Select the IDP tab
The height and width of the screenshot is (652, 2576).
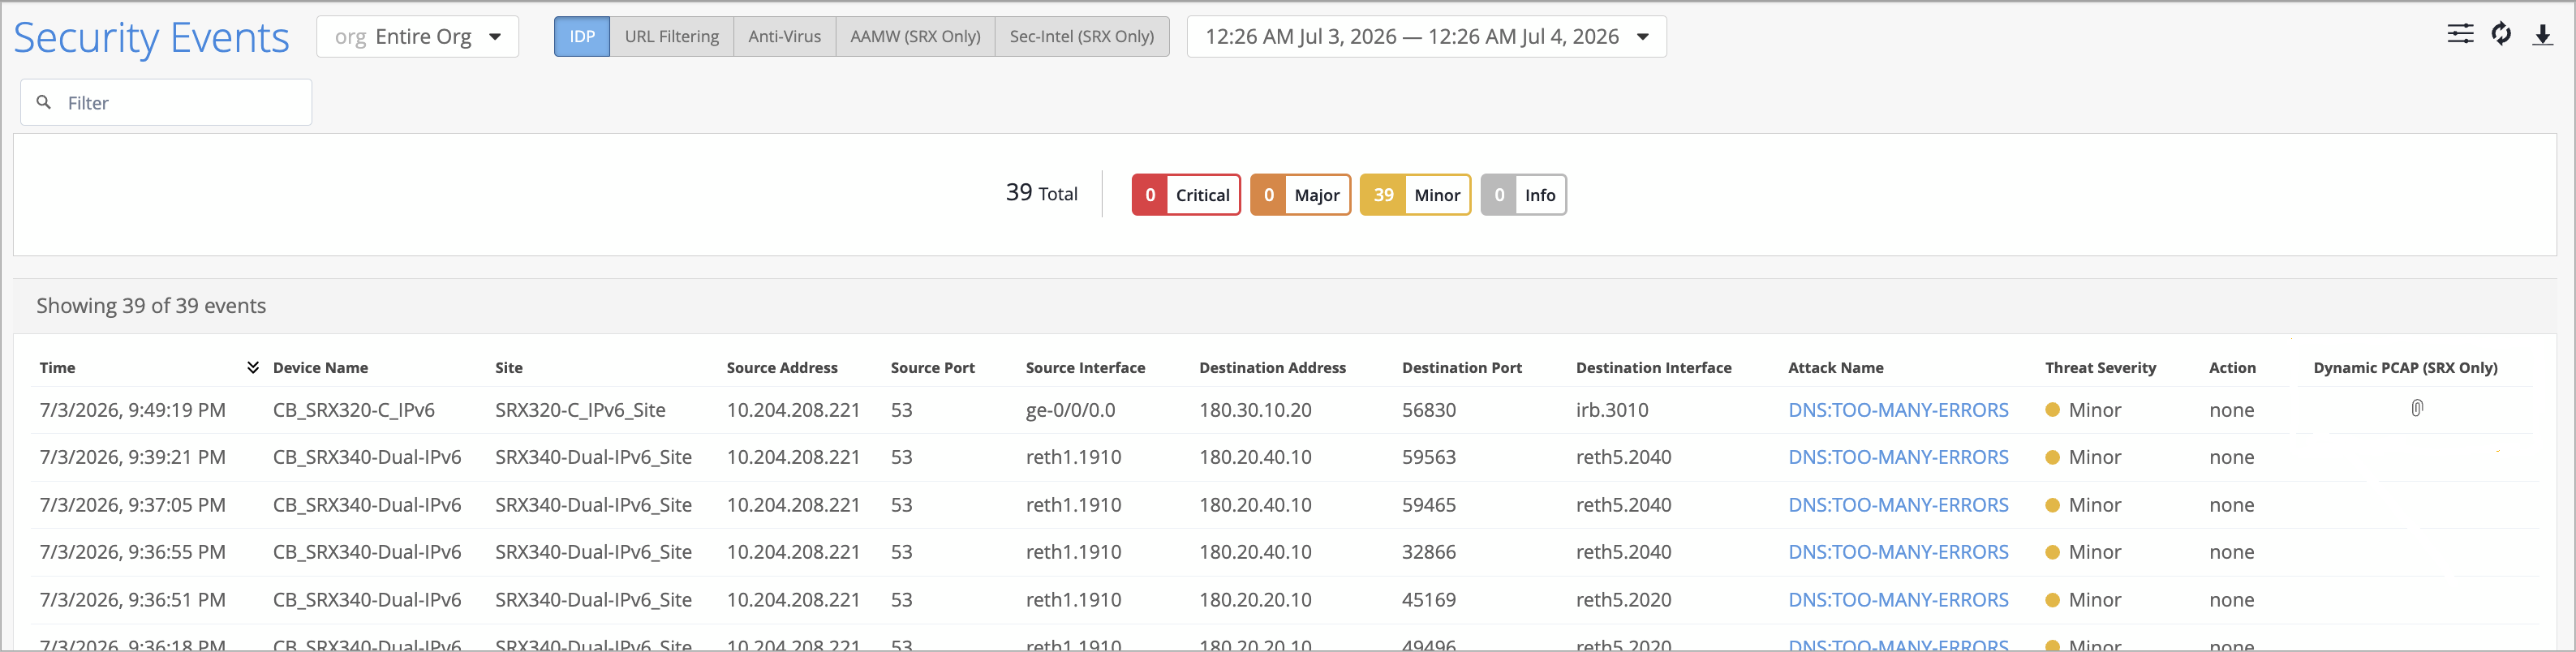pos(582,37)
